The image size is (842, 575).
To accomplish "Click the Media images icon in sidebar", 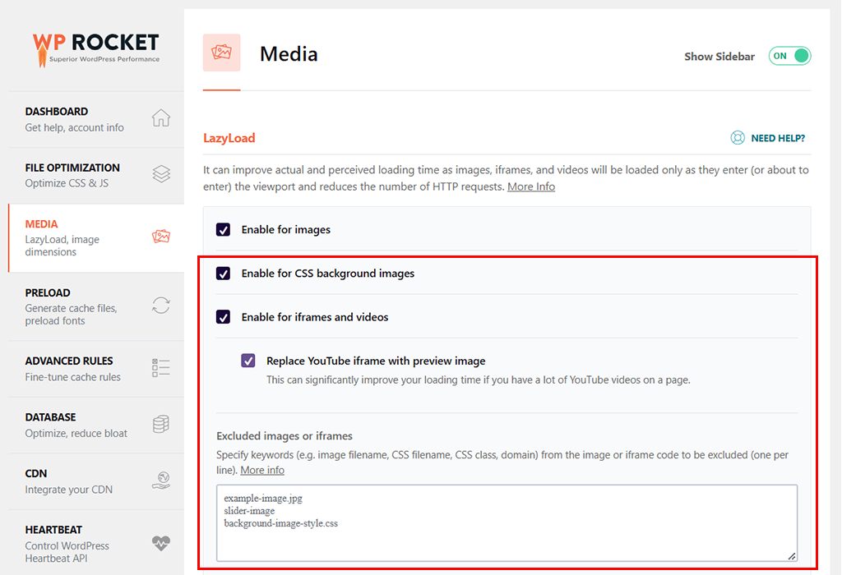I will 161,237.
